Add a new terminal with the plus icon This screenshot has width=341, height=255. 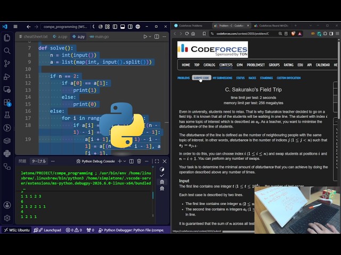click(x=119, y=161)
